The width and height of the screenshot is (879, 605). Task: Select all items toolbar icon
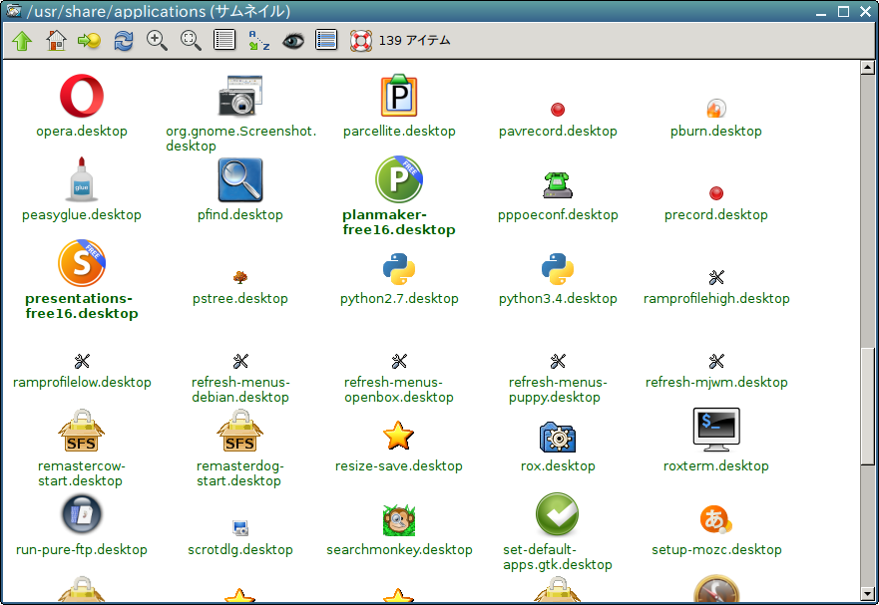point(326,40)
